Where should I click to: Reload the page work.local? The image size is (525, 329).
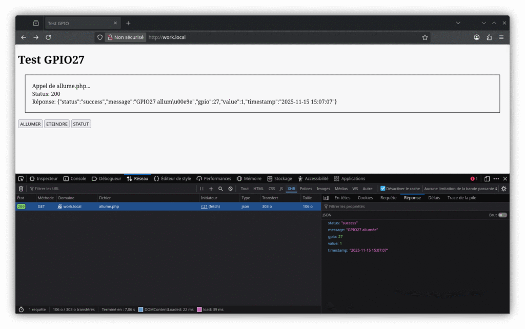[x=48, y=37]
